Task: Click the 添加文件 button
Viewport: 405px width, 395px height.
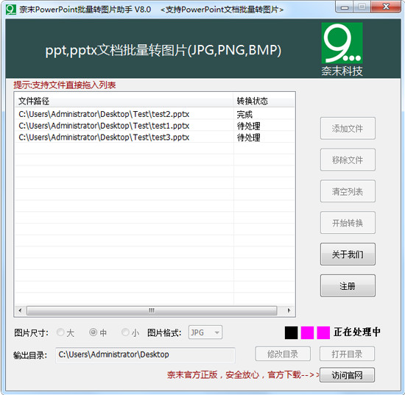Action: pyautogui.click(x=348, y=129)
